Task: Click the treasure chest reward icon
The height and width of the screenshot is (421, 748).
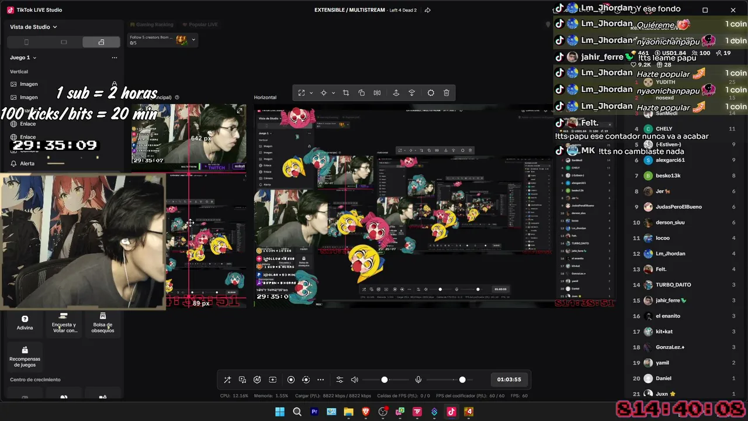Action: [182, 40]
